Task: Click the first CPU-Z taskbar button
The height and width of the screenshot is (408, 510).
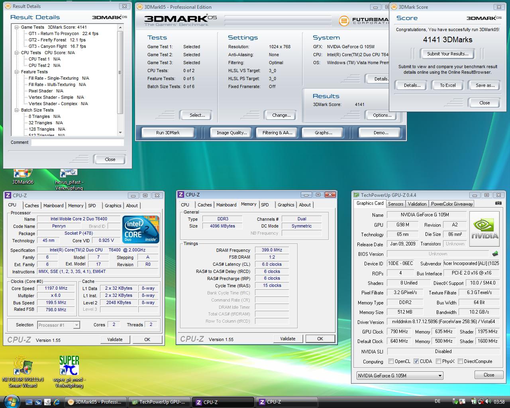Action: (223, 402)
